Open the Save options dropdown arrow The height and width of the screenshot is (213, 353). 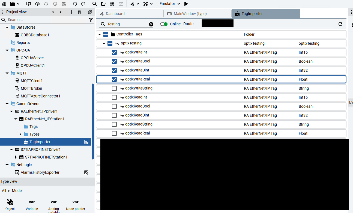coord(18,4)
